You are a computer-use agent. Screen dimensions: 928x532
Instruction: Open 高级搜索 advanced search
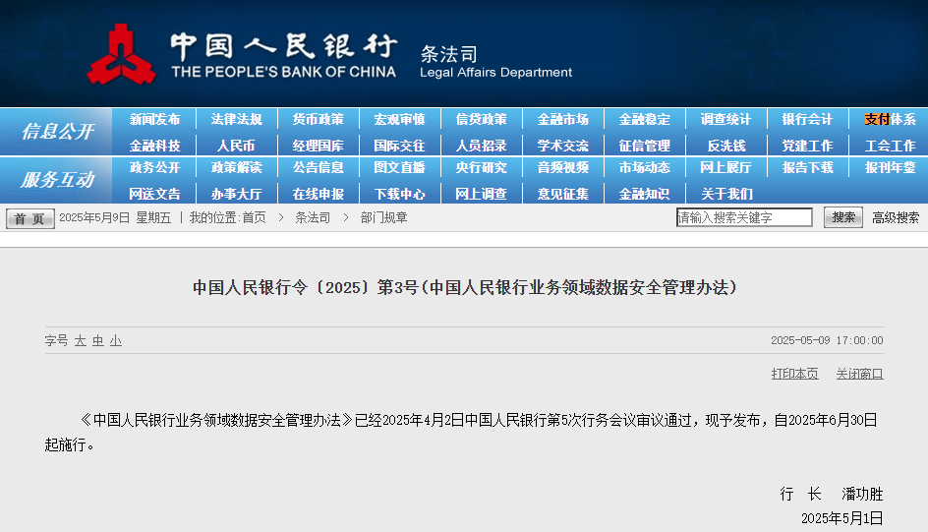point(896,217)
